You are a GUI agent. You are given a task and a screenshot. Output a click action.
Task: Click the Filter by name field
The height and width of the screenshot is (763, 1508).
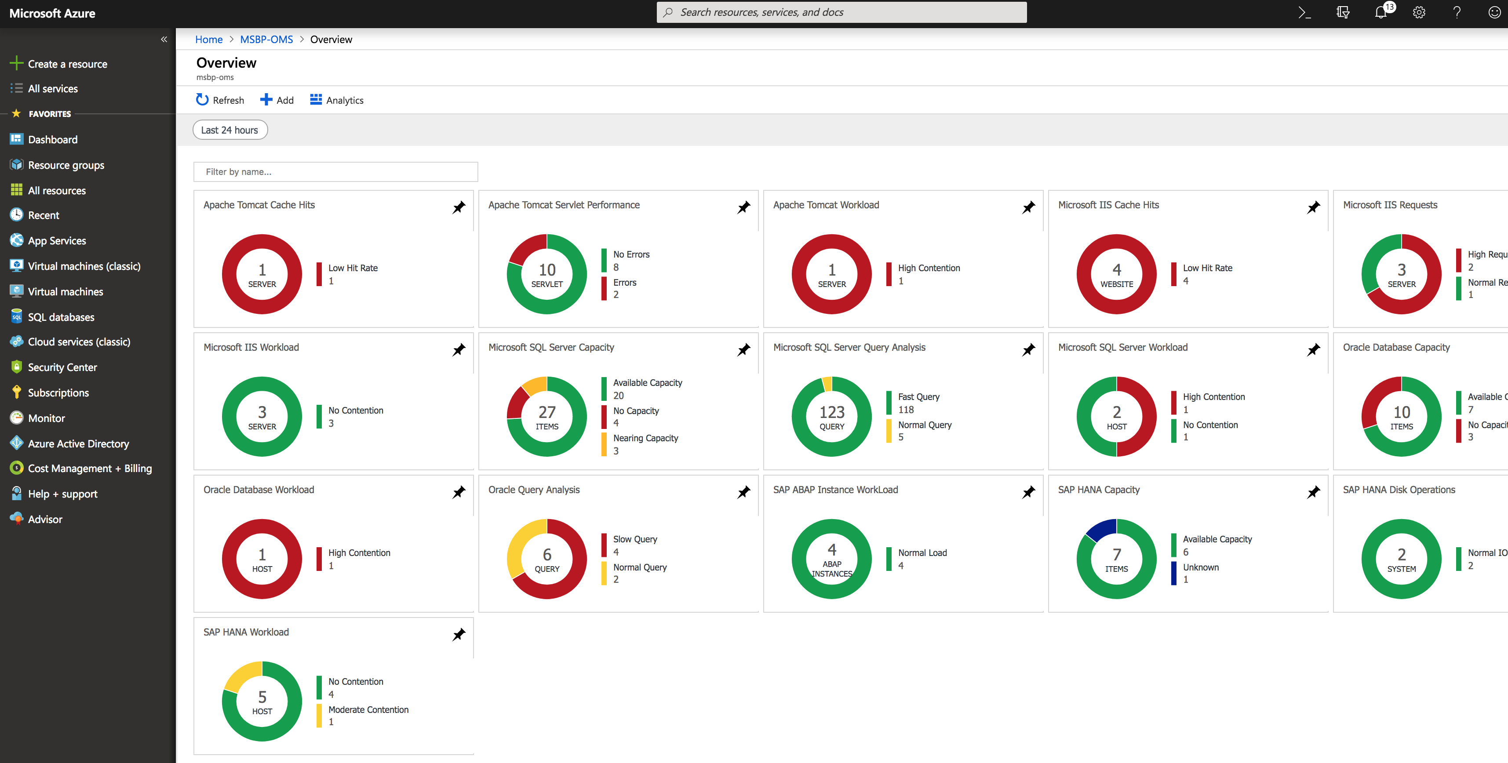point(335,171)
